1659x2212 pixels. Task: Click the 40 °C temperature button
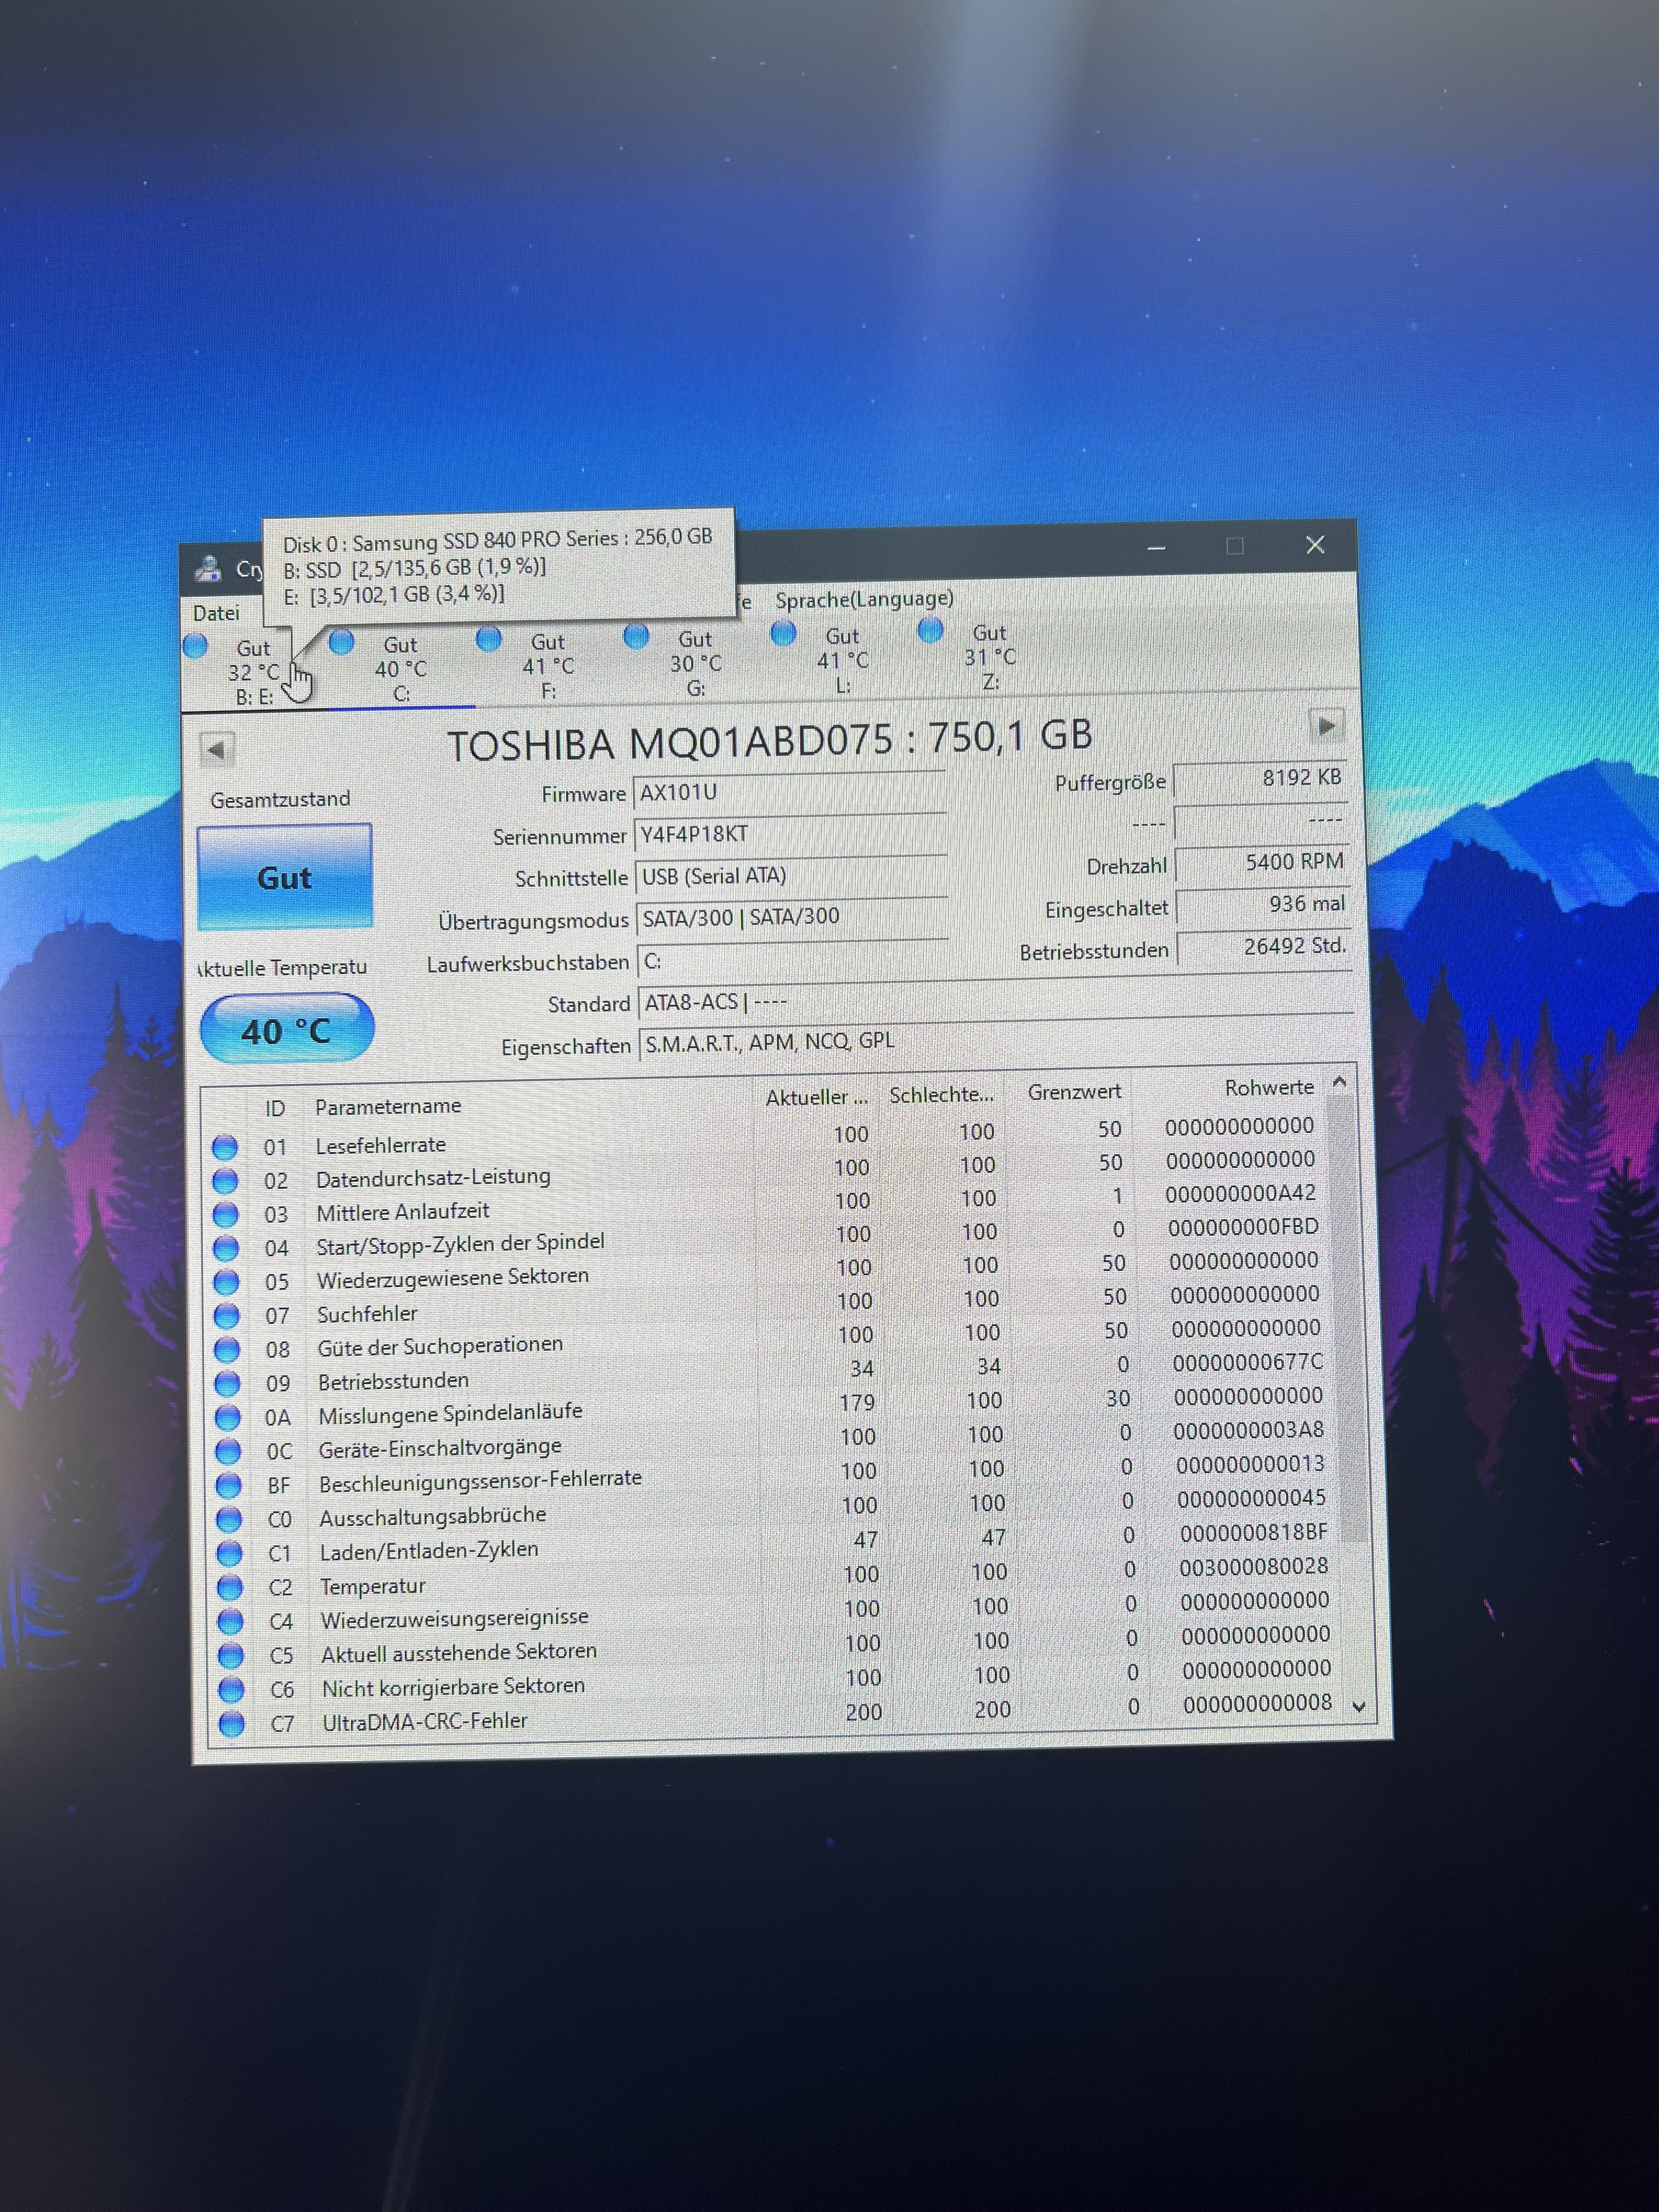pyautogui.click(x=287, y=1029)
